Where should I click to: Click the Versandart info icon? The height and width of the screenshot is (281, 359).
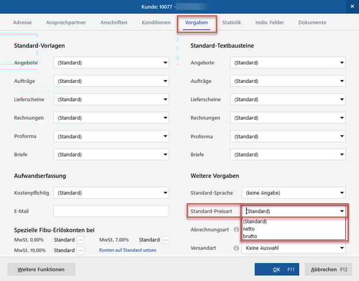pyautogui.click(x=236, y=248)
